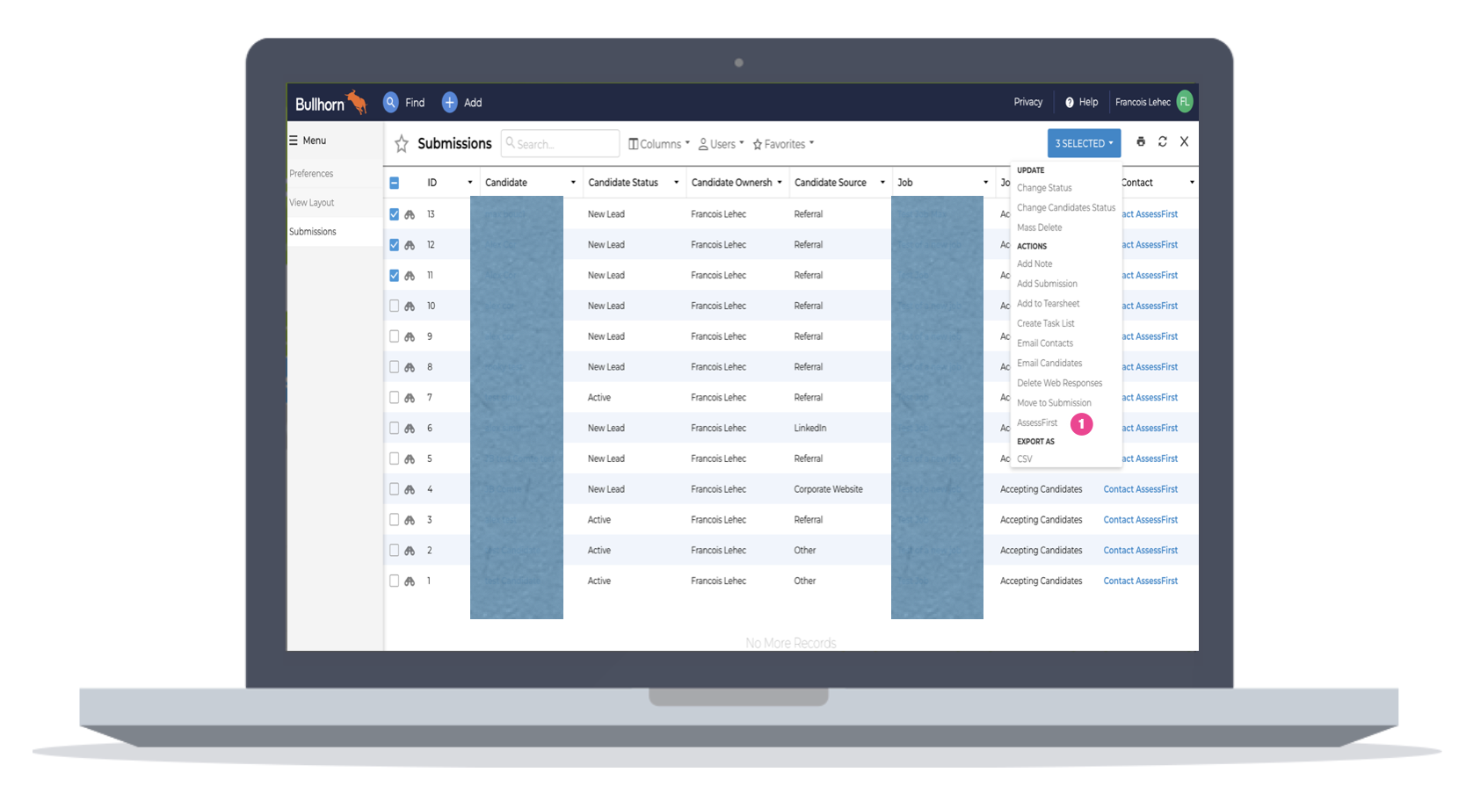Open View Layout in left sidebar
The width and height of the screenshot is (1466, 801).
pos(312,203)
